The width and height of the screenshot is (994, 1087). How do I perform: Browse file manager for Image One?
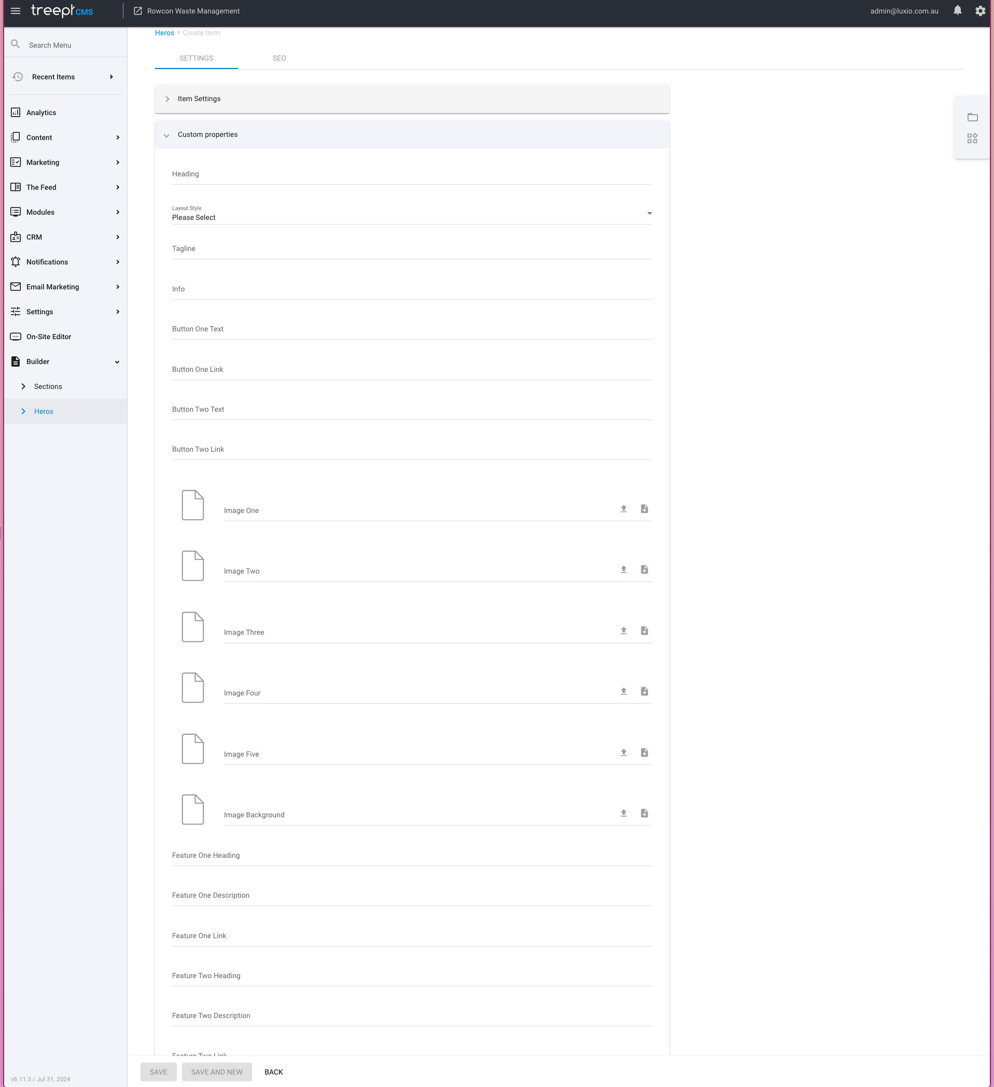click(644, 509)
